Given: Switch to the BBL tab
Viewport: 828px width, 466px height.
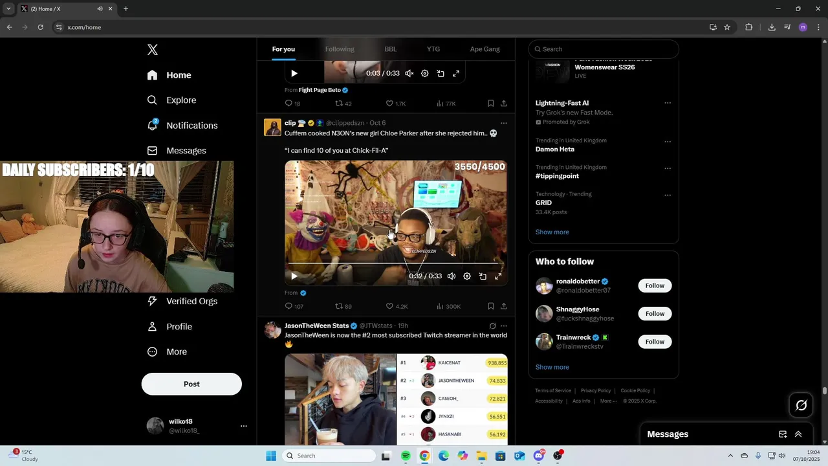Looking at the screenshot, I should (391, 49).
